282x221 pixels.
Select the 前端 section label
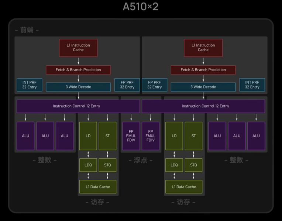click(x=27, y=30)
